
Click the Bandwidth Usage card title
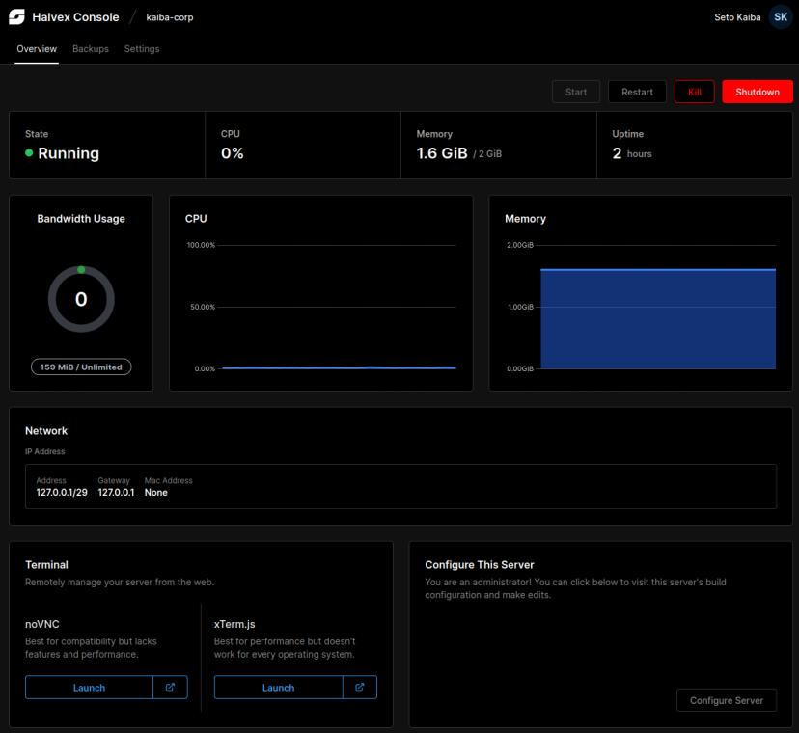click(81, 219)
